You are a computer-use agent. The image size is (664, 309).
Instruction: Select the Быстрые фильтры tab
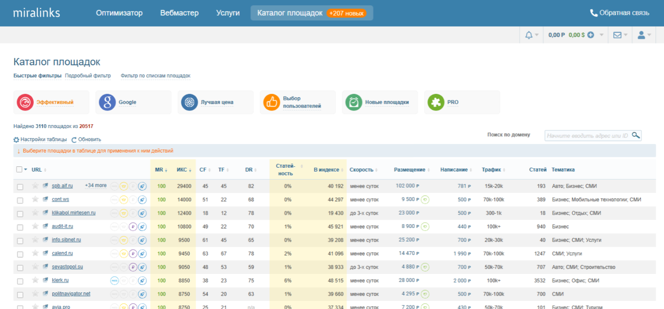37,76
